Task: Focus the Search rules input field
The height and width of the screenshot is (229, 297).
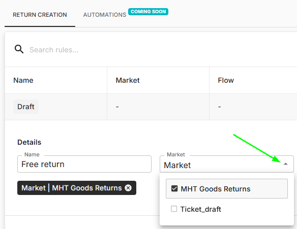Action: click(54, 50)
